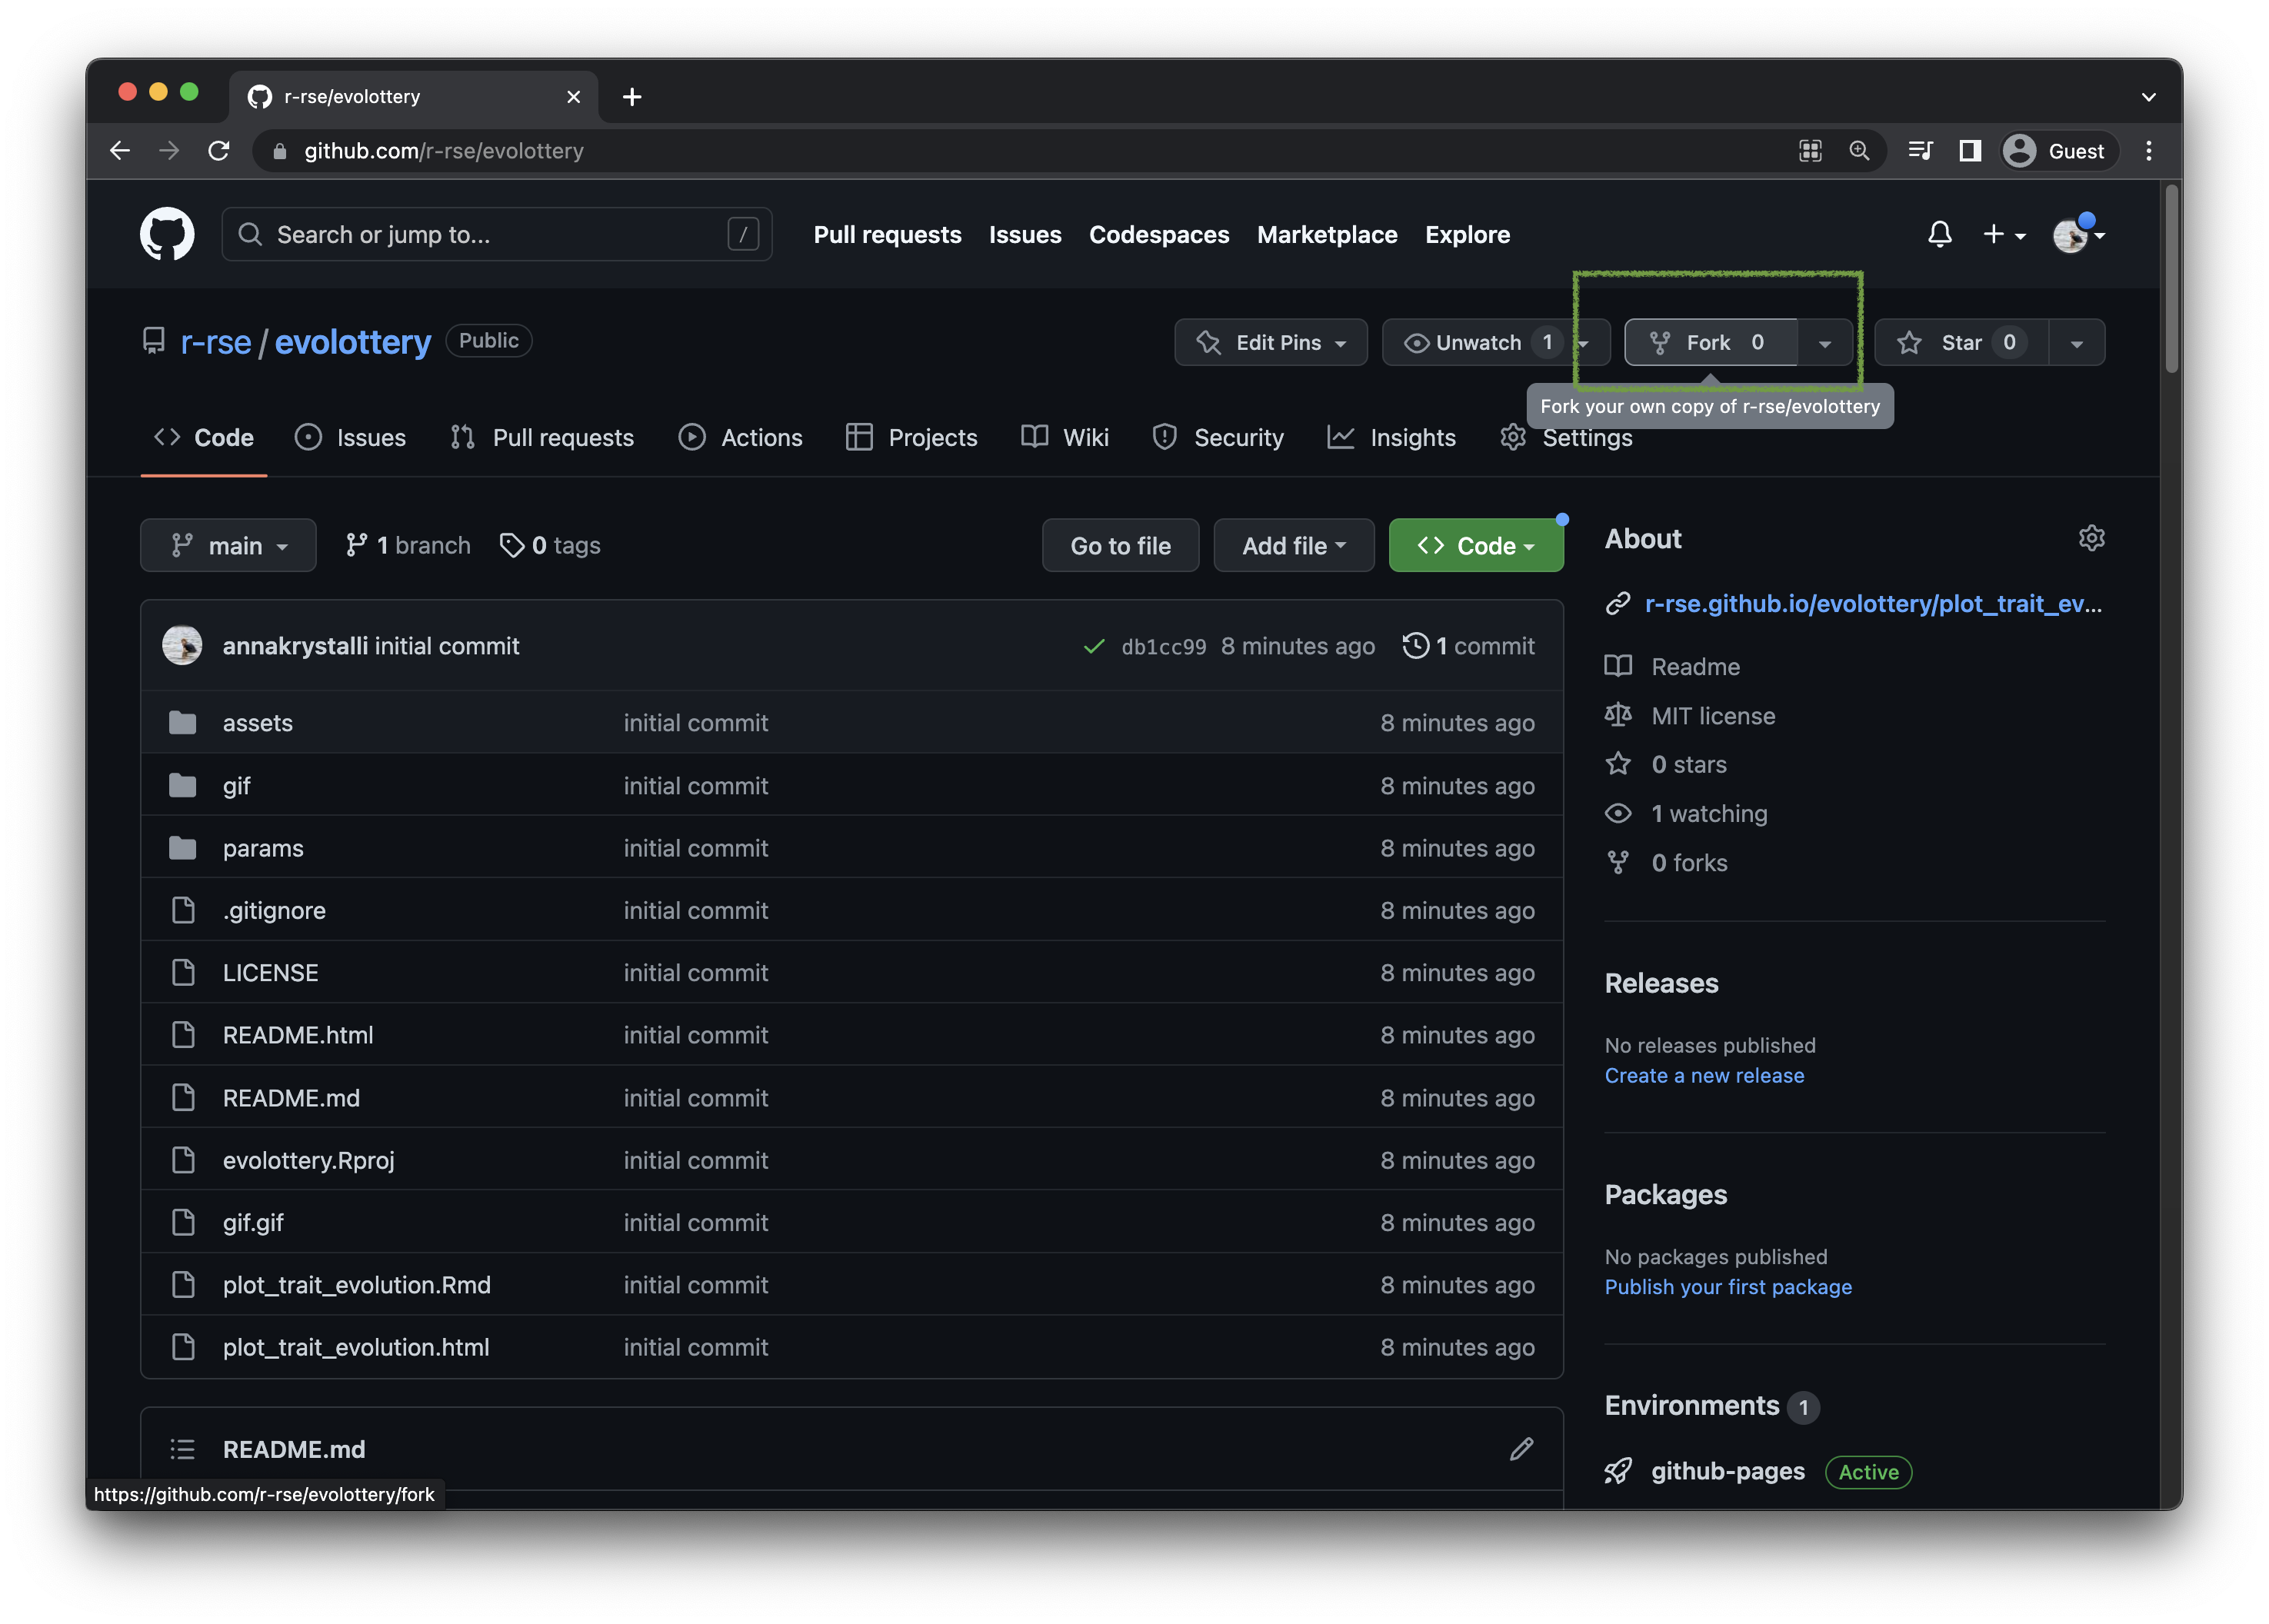Open Codespaces in the top navigation
Viewport: 2269px width, 1624px height.
1158,234
